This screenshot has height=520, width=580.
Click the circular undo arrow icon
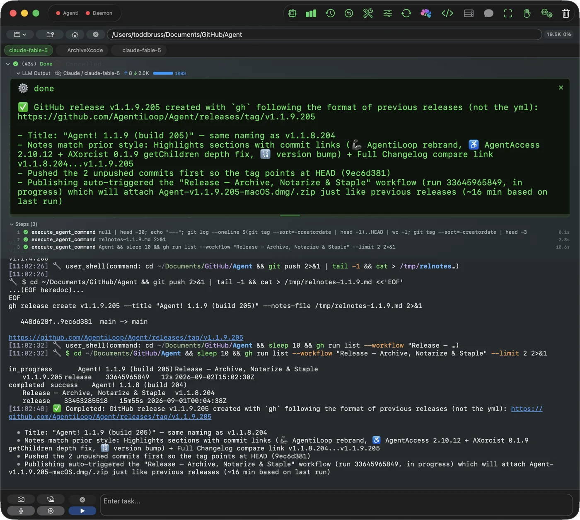(x=349, y=13)
